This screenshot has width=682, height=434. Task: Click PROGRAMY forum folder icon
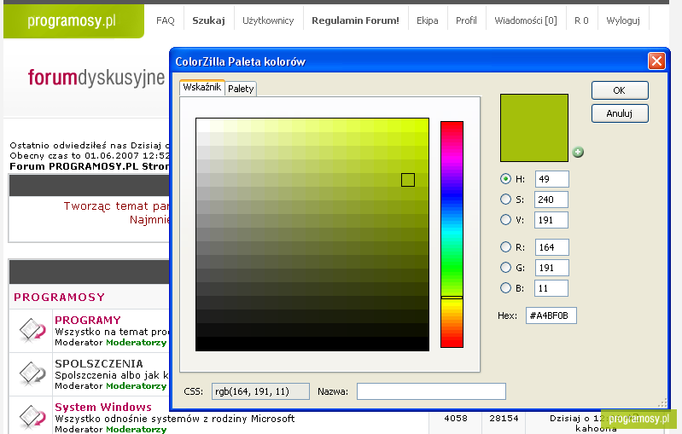click(x=32, y=330)
